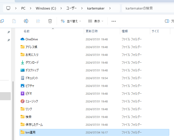Viewport: 174px width, 140px height.
Task: Click the 名前 column header
Action: click(27, 31)
